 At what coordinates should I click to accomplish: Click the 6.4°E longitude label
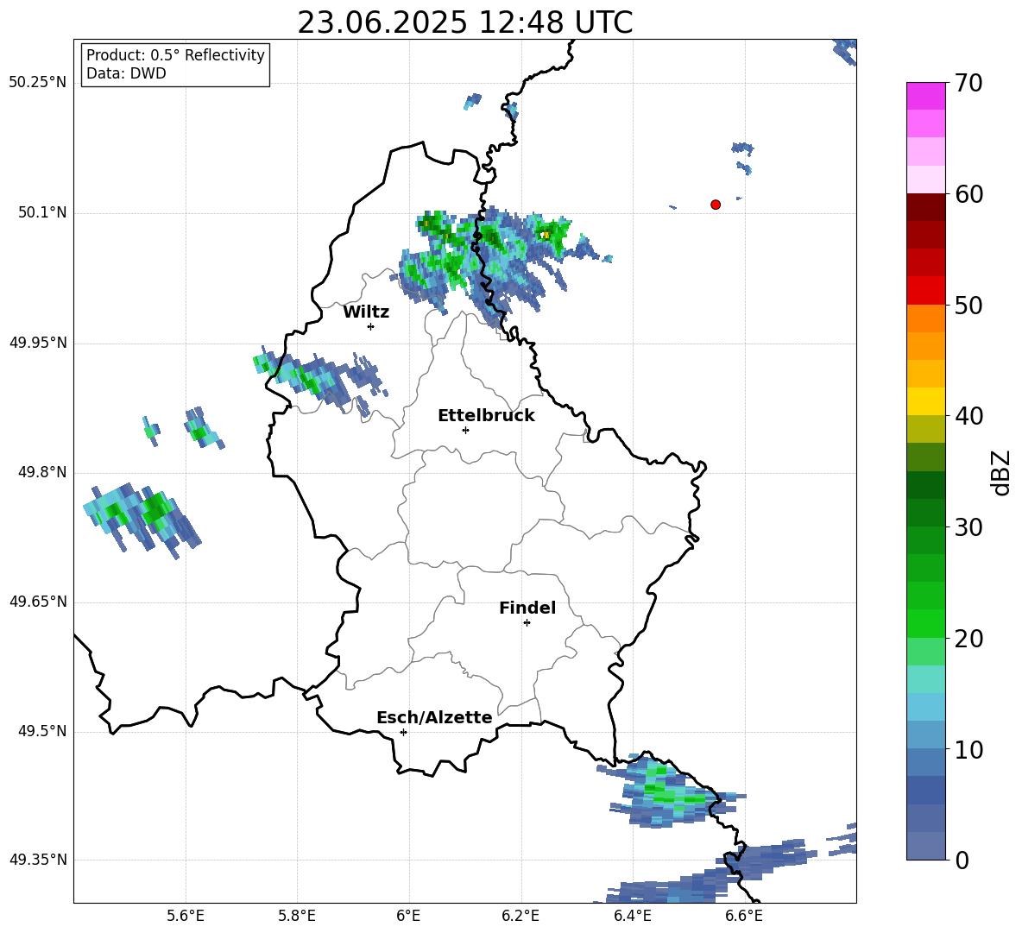pyautogui.click(x=632, y=916)
